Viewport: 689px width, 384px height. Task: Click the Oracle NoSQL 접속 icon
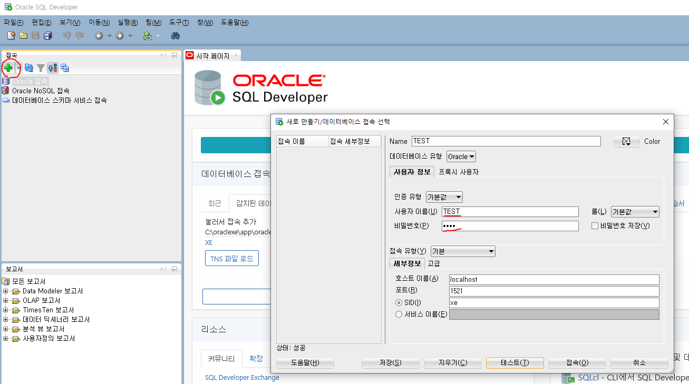[6, 91]
